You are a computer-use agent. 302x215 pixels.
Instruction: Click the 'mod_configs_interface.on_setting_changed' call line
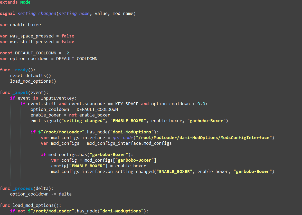pos(163,171)
